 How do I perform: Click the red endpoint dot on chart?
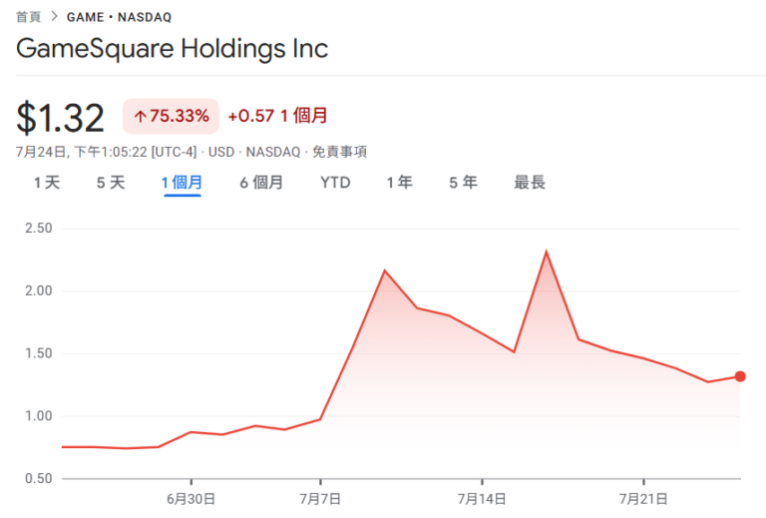pyautogui.click(x=740, y=376)
